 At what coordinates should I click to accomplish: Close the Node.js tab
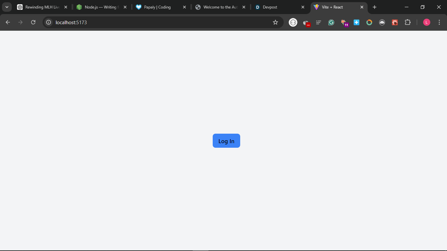(x=125, y=7)
